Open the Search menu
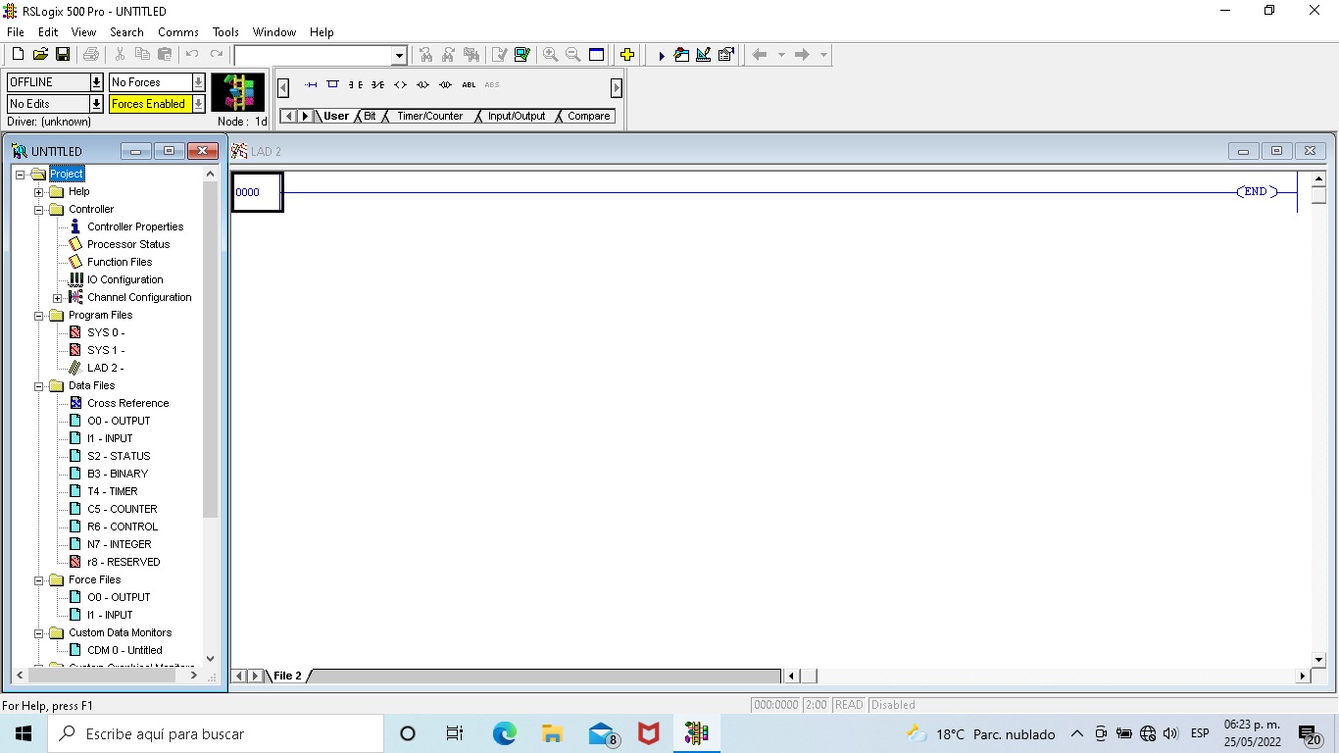 [x=126, y=32]
